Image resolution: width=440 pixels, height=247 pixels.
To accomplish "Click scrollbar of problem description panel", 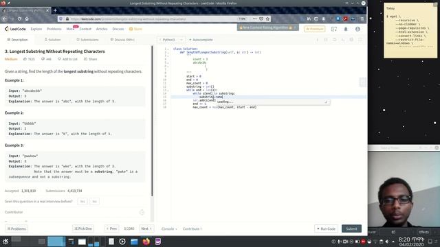I will click(152, 121).
